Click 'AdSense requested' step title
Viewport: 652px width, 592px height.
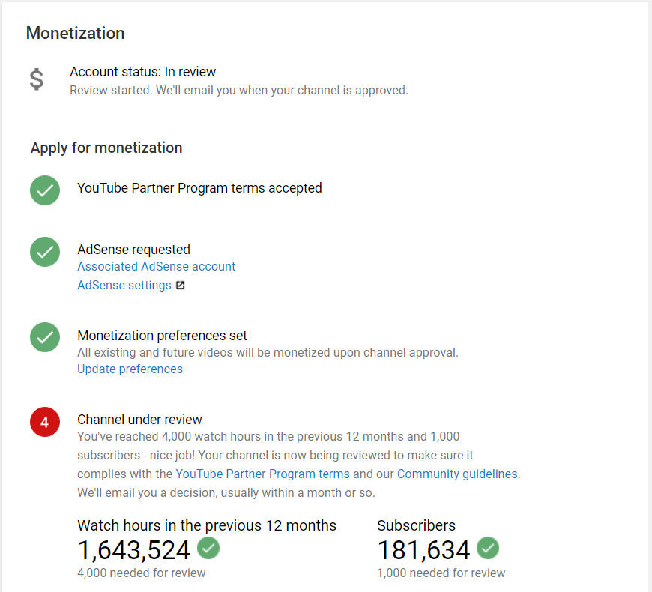134,250
